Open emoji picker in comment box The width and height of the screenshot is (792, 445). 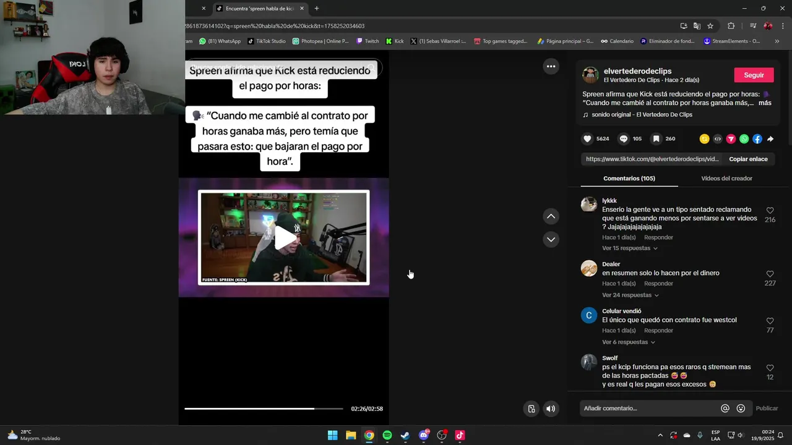pyautogui.click(x=741, y=409)
